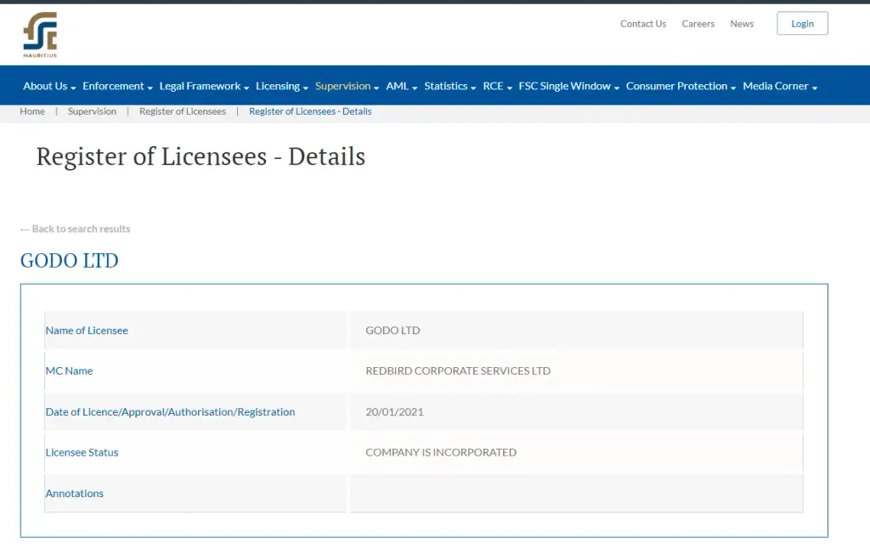Expand the Legal Framework menu
This screenshot has height=549, width=870.
tap(204, 86)
